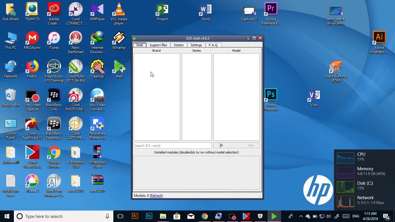Select the BlackBerry Link icon
Image resolution: width=395 pixels, height=222 pixels.
(x=54, y=100)
